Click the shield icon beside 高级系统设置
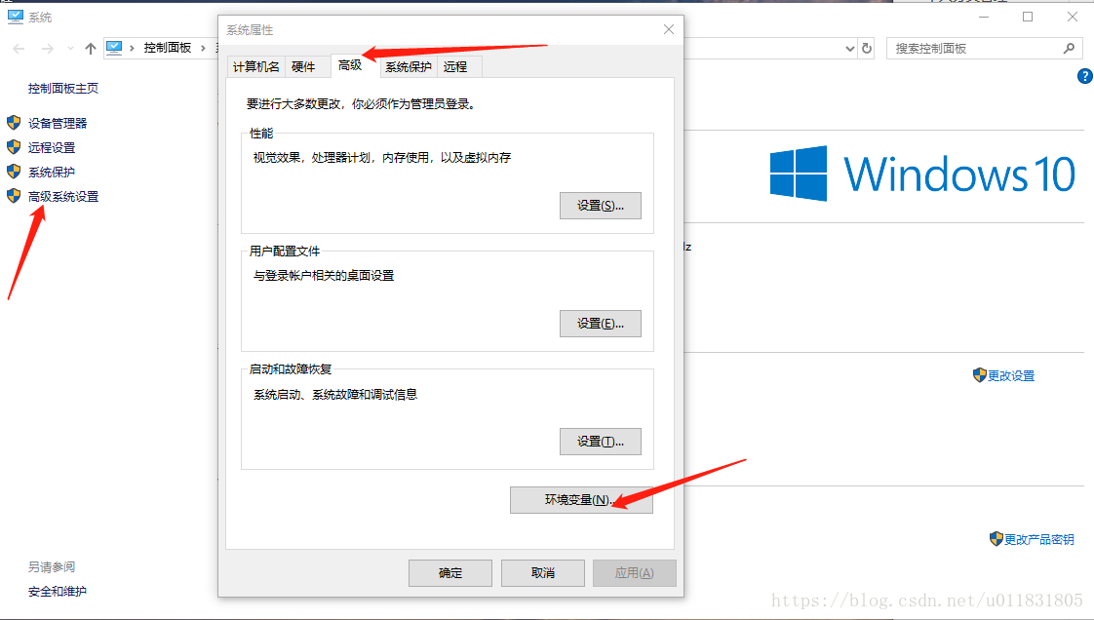 (x=14, y=196)
